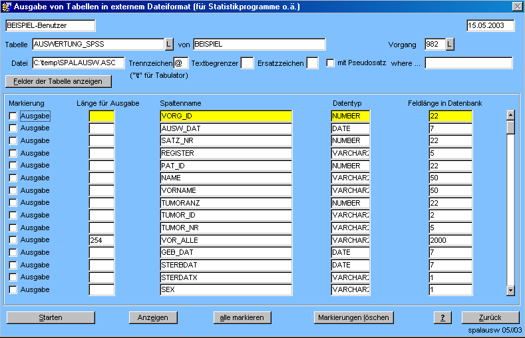Close the Ausgabe von Tabellen window

point(517,6)
